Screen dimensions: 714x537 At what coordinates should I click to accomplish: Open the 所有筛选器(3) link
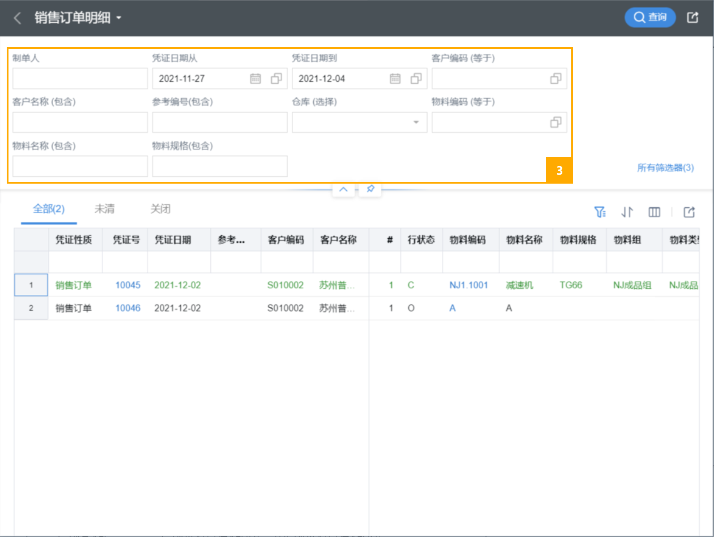pos(665,168)
